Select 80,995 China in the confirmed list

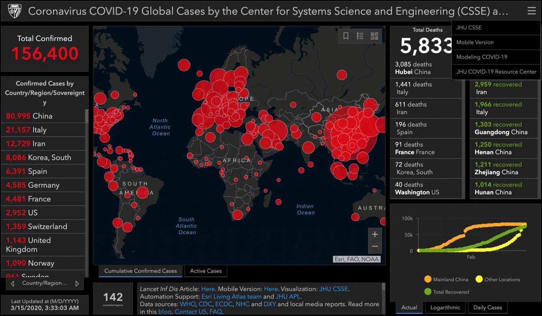[x=43, y=116]
